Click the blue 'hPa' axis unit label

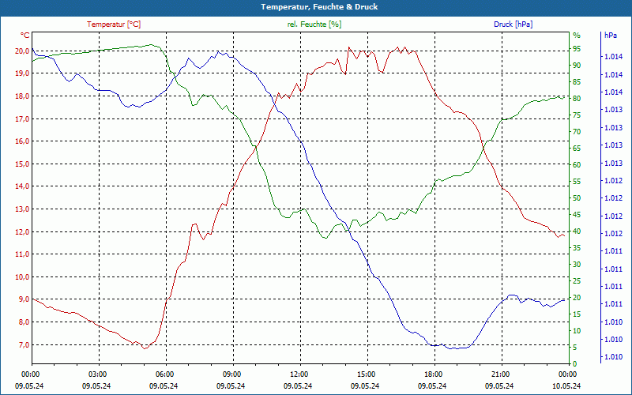(x=610, y=36)
